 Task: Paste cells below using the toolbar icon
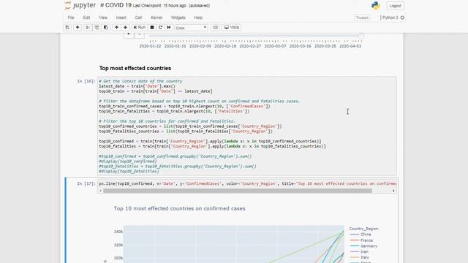click(106, 28)
